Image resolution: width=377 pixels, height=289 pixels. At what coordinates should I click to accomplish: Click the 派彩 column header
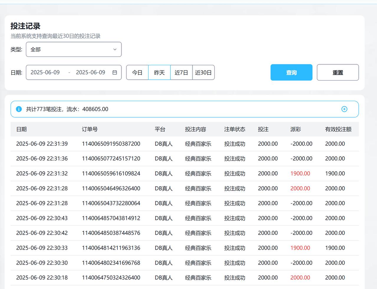point(295,129)
